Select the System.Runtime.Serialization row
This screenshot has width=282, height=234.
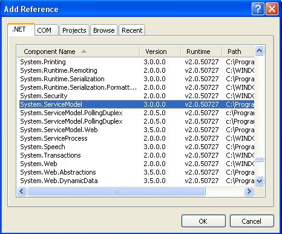coord(137,79)
